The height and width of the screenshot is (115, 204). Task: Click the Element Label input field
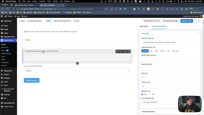tap(170, 42)
